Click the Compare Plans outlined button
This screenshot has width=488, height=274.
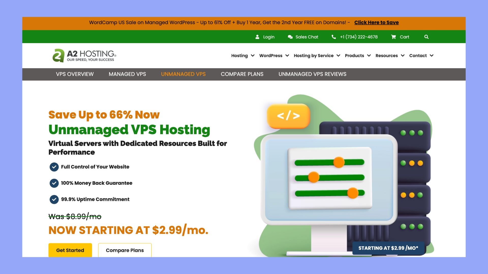click(x=125, y=250)
